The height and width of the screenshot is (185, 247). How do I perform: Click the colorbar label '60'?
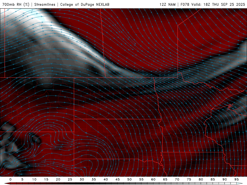153,179
